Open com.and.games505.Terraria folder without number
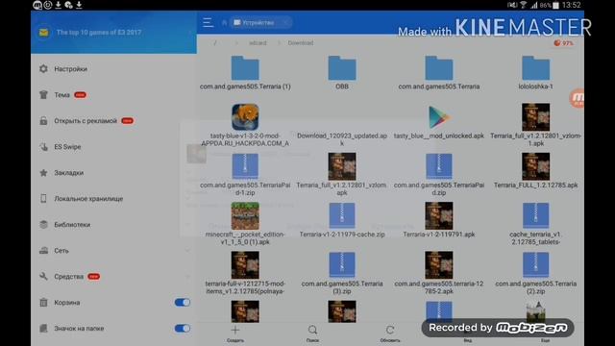This screenshot has height=346, width=615. [439, 68]
